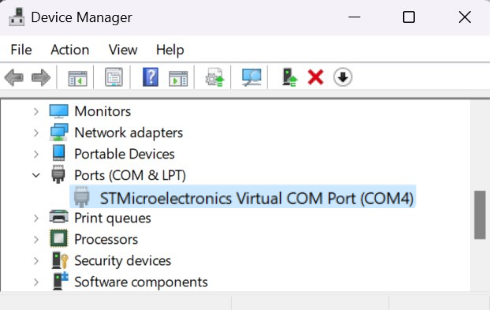This screenshot has height=310, width=490.
Task: Open the File menu
Action: 21,50
